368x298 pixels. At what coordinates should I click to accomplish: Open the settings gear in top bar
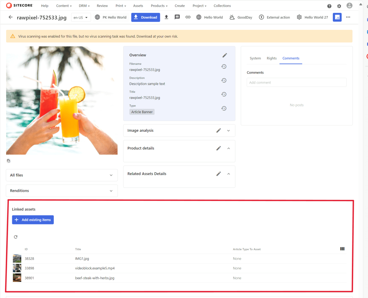(339, 6)
